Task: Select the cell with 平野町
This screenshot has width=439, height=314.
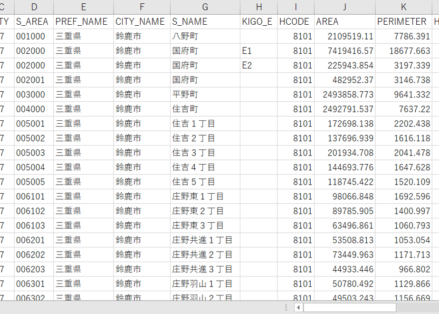Action: pyautogui.click(x=205, y=95)
